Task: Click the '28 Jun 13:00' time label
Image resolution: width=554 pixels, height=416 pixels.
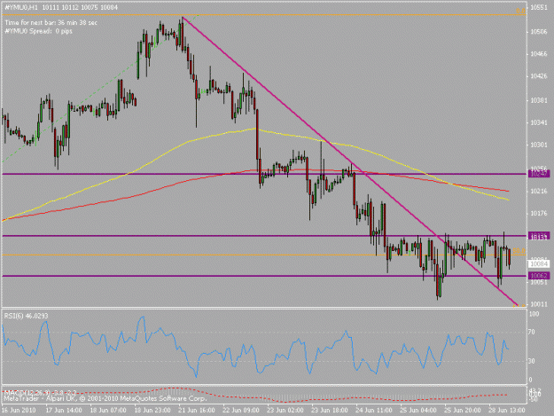Action: coord(507,410)
